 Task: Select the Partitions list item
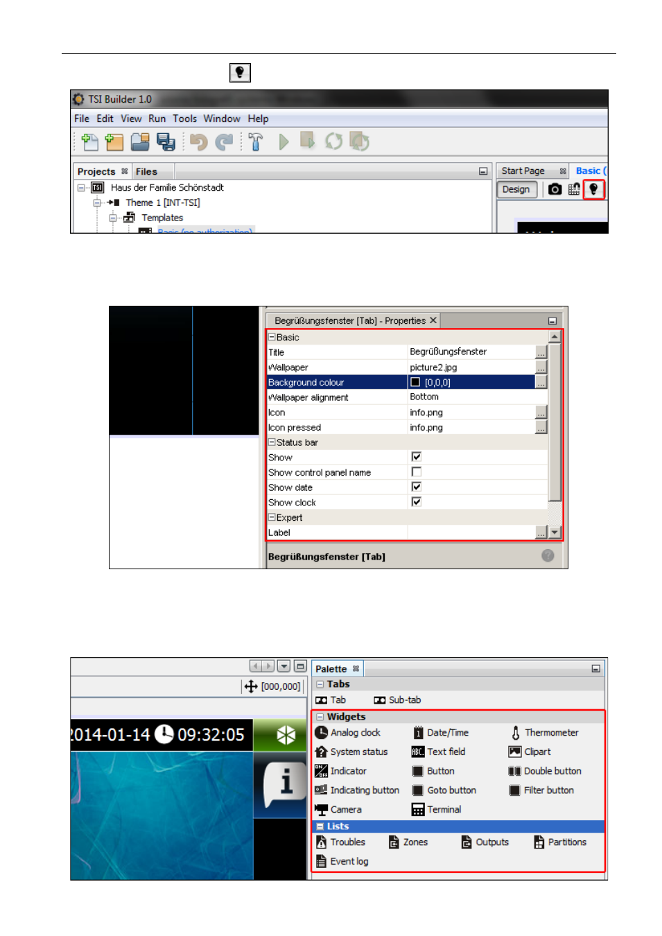pos(560,842)
